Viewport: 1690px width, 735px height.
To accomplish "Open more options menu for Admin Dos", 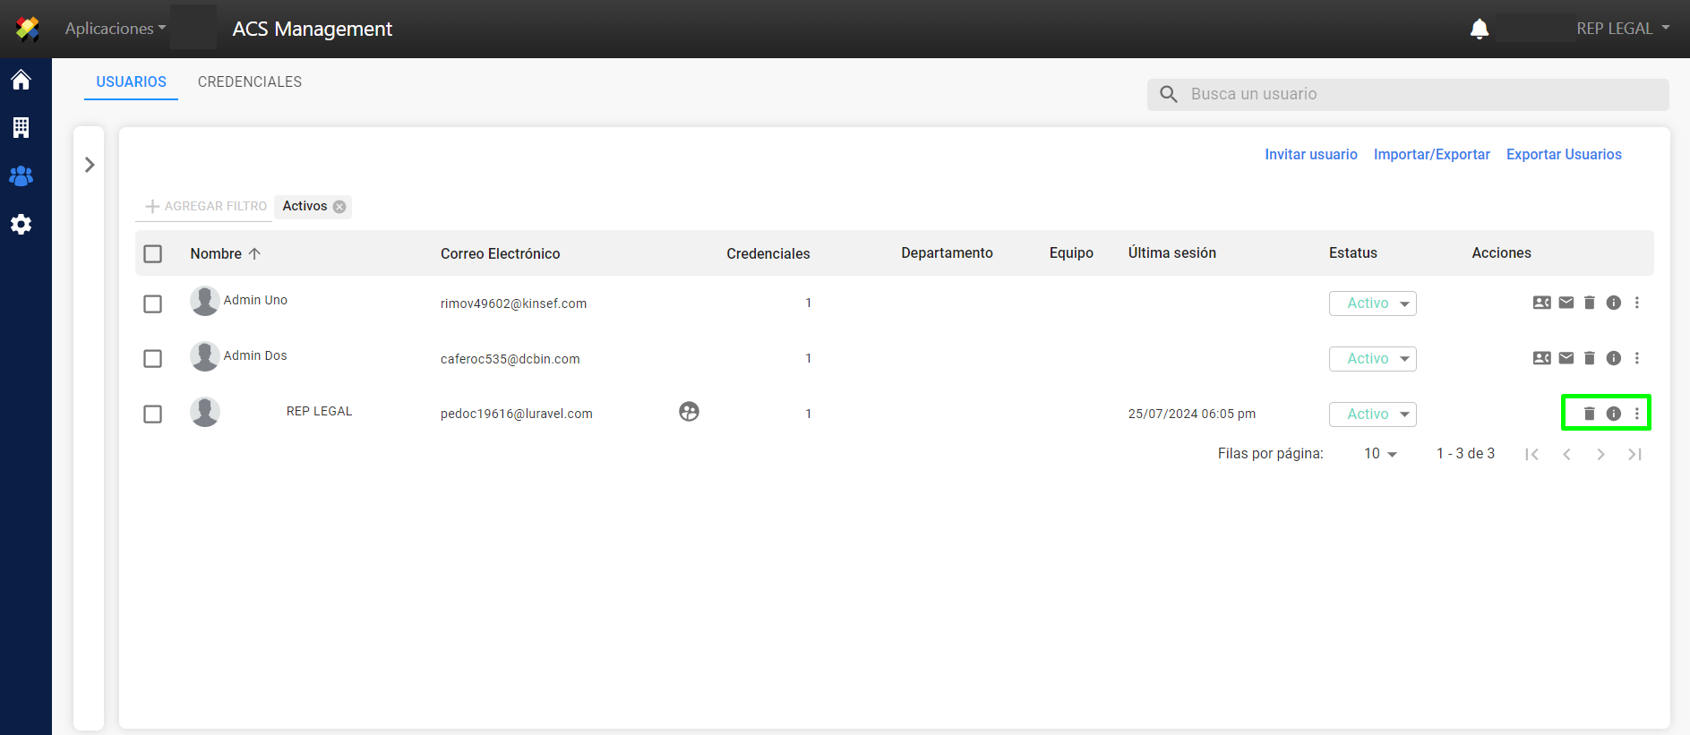I will (x=1636, y=358).
